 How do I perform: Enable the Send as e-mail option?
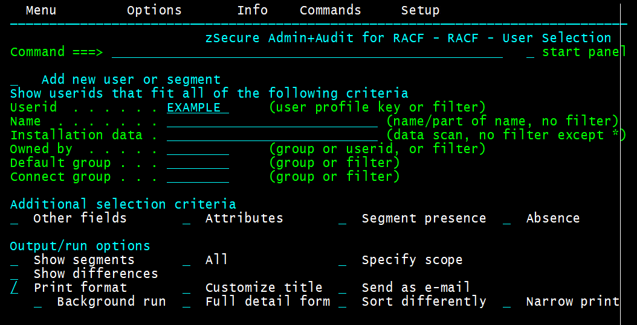[343, 288]
